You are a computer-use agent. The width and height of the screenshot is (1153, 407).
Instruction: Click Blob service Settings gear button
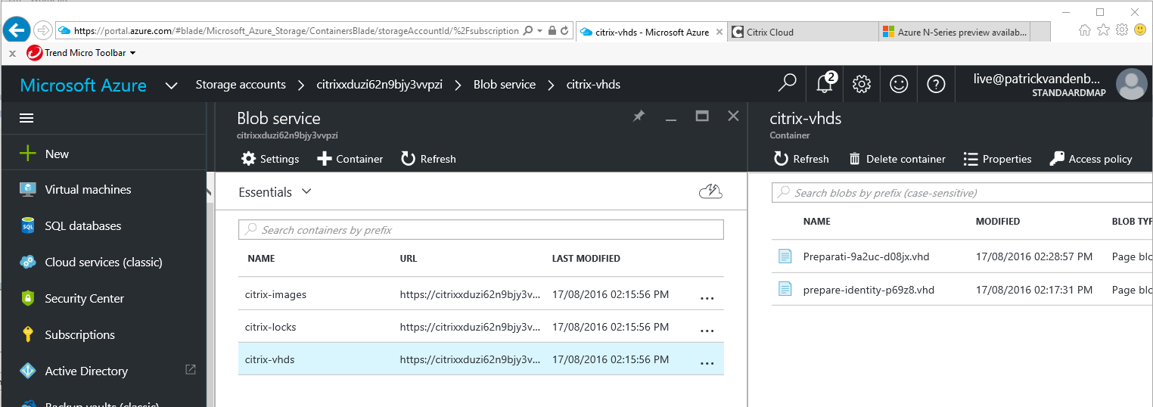click(x=270, y=159)
